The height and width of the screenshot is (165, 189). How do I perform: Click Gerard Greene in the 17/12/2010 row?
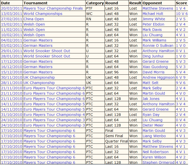(x=155, y=61)
